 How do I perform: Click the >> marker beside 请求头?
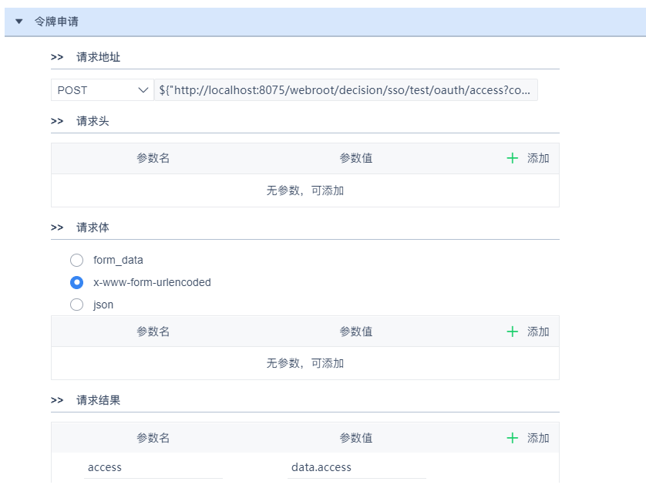(57, 121)
